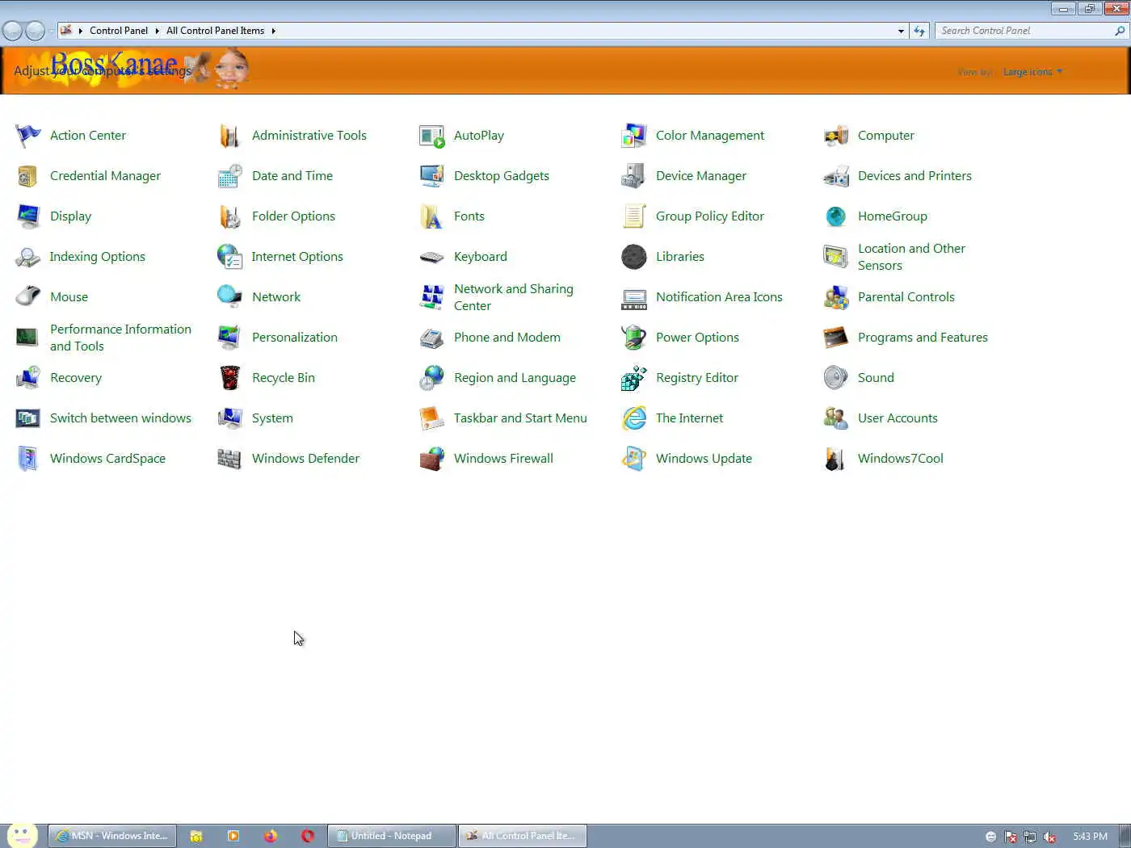Click the Windows7Cool icon
The width and height of the screenshot is (1131, 848).
(x=835, y=459)
